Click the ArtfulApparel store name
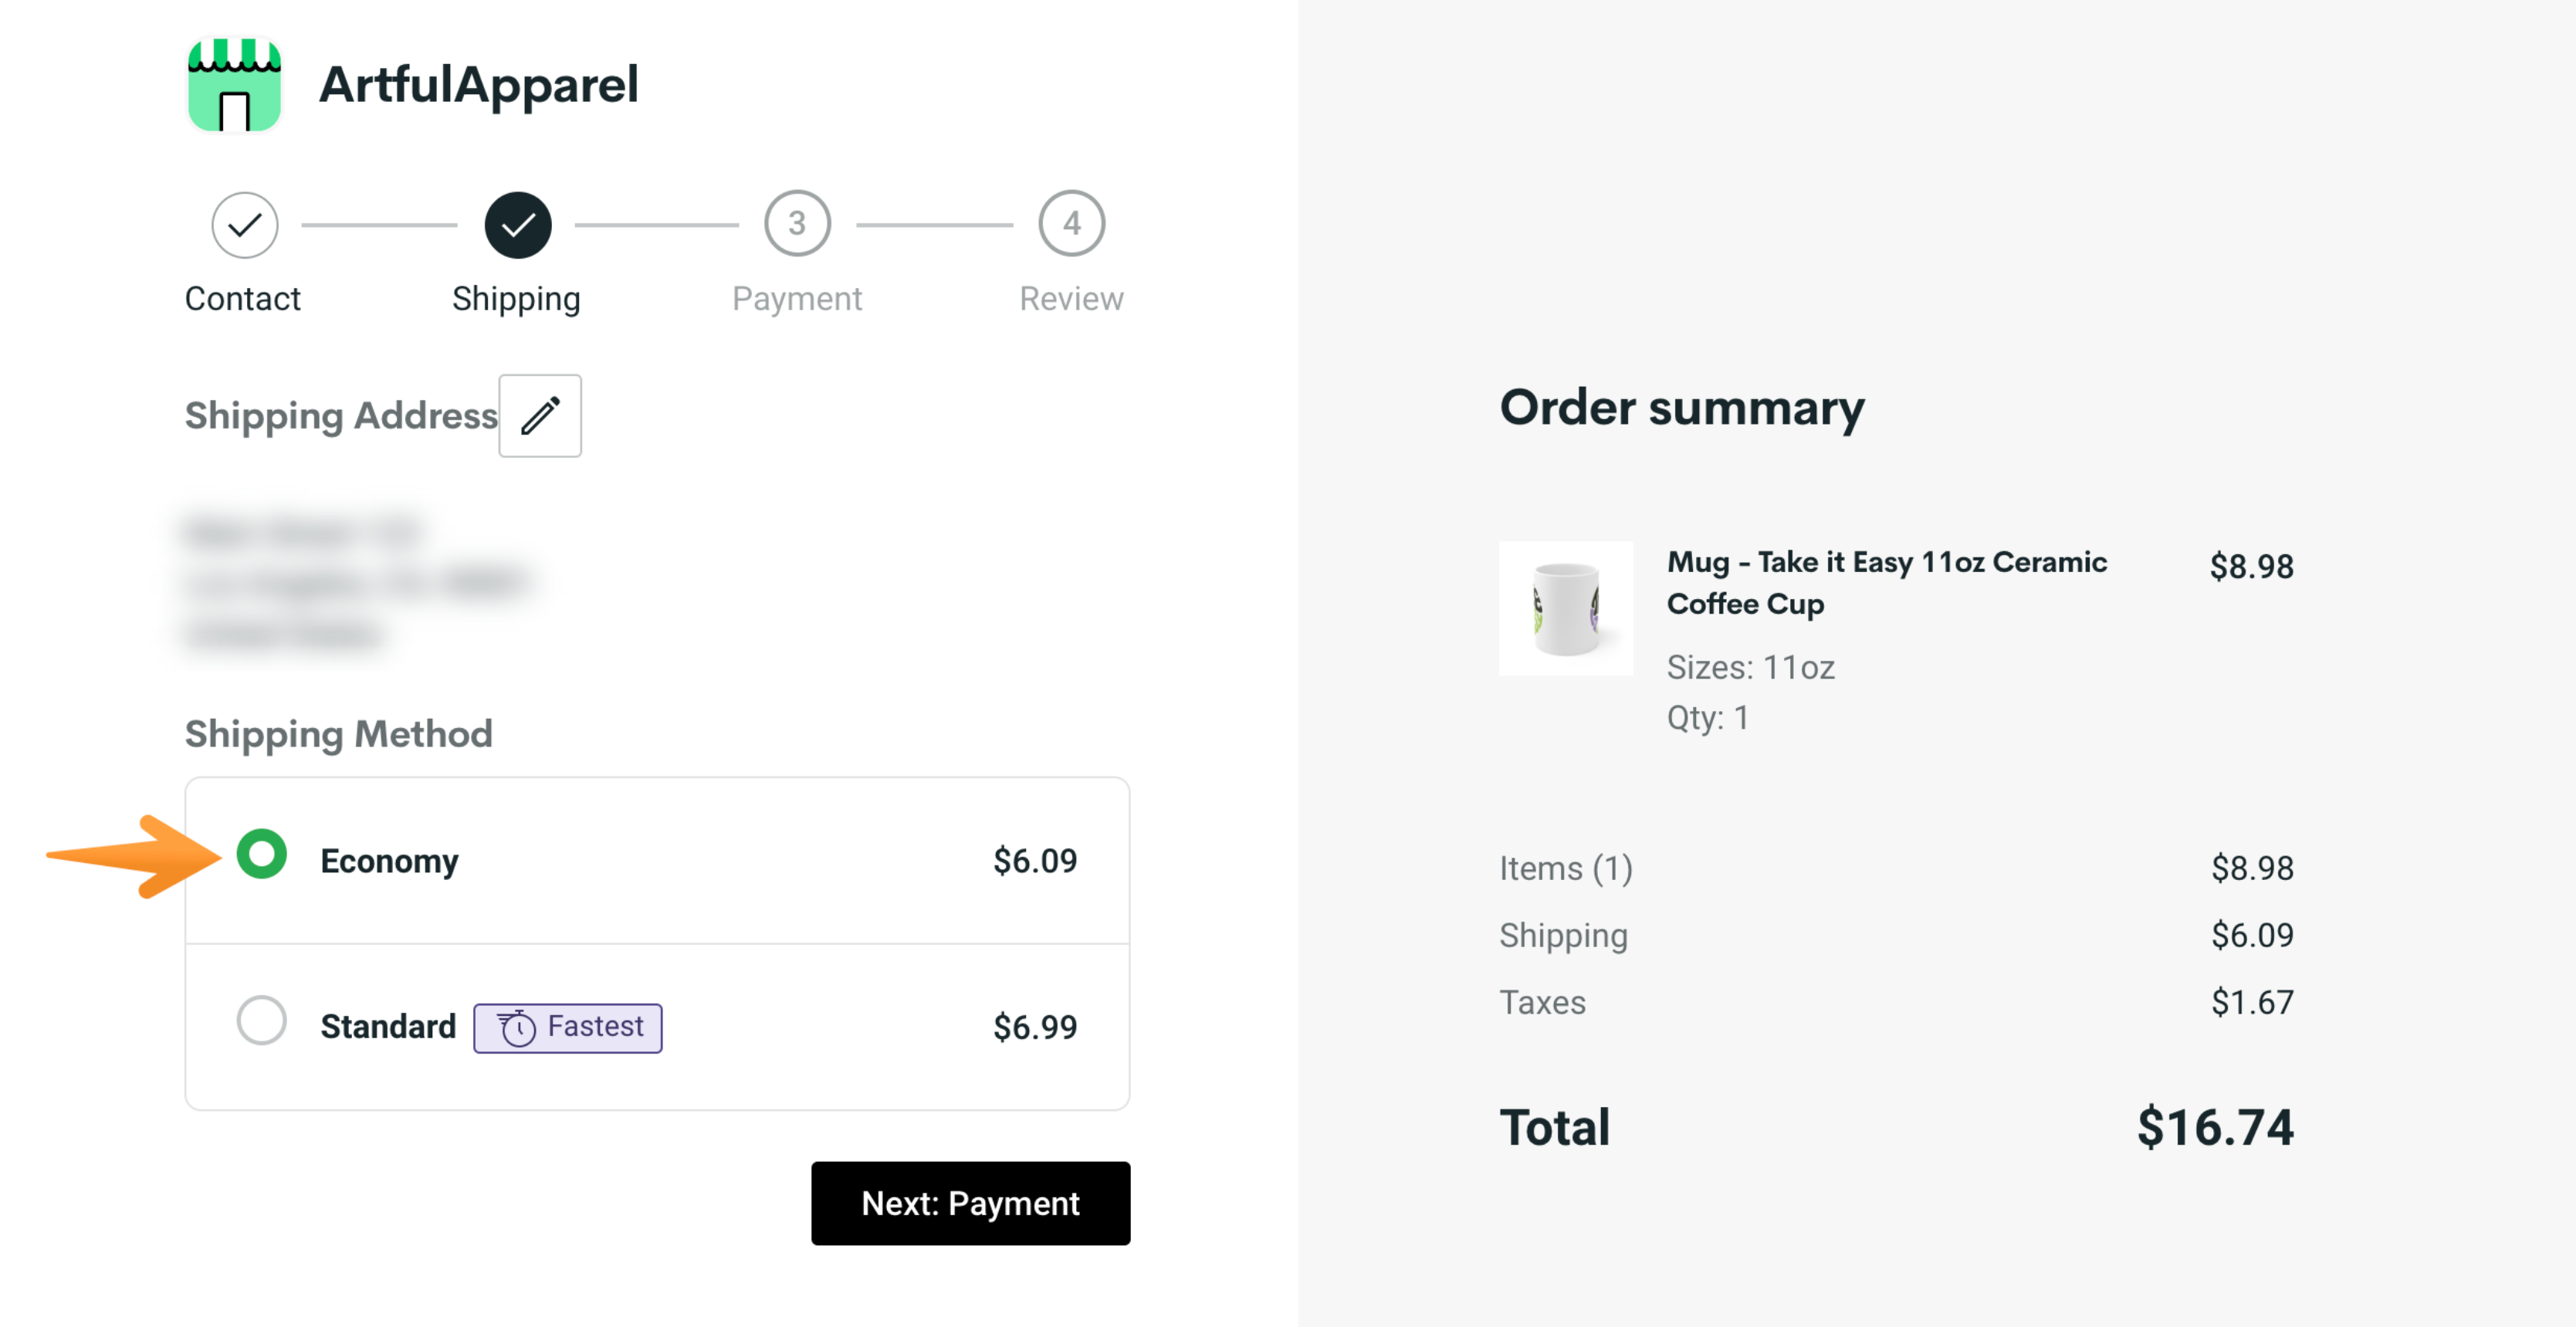 (x=478, y=85)
